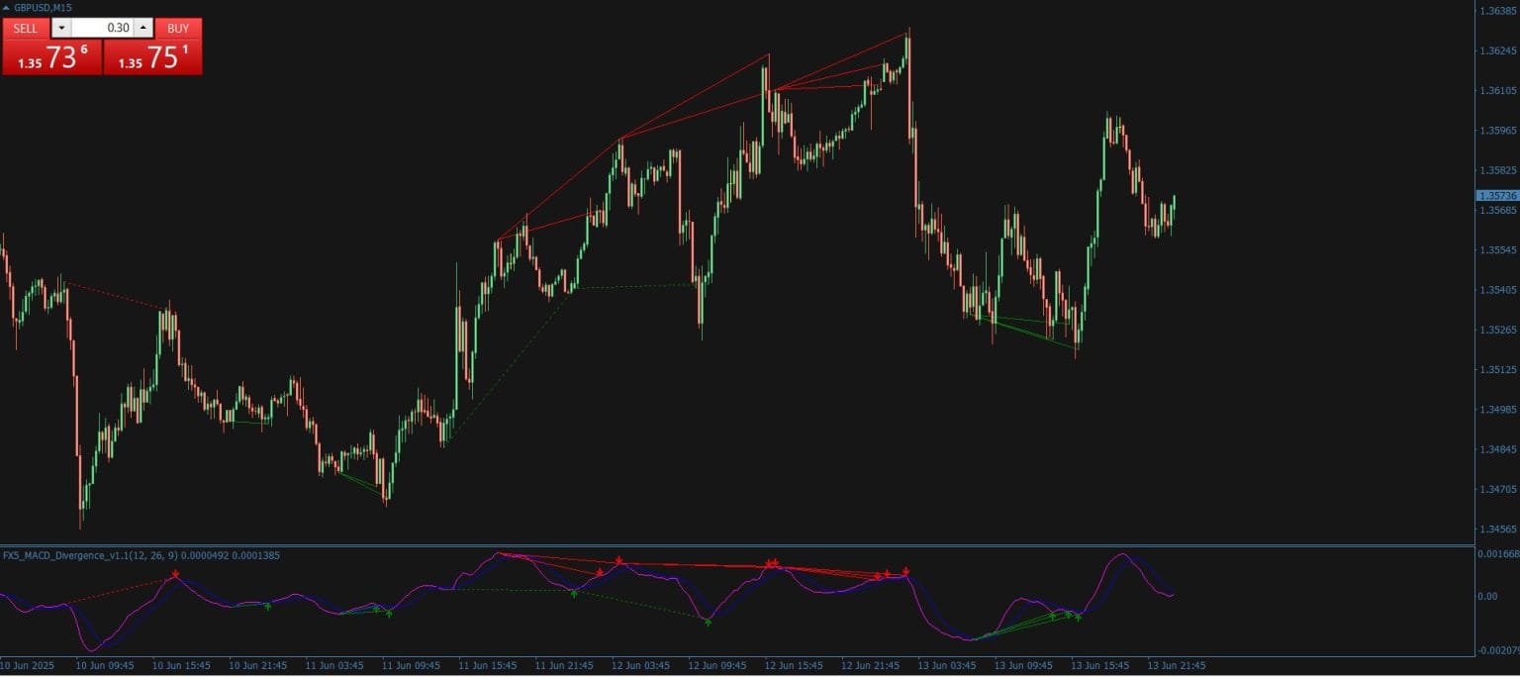Screen dimensions: 1520x677
Task: Click the collapse triangle beside the symbol name
Action: 6,7
